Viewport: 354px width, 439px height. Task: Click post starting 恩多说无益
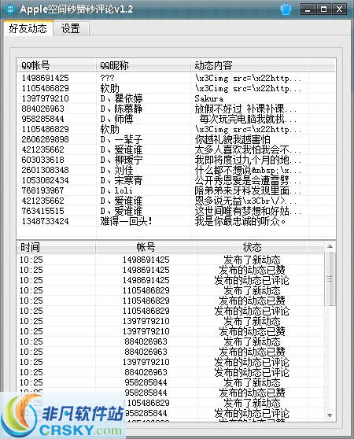pos(245,201)
